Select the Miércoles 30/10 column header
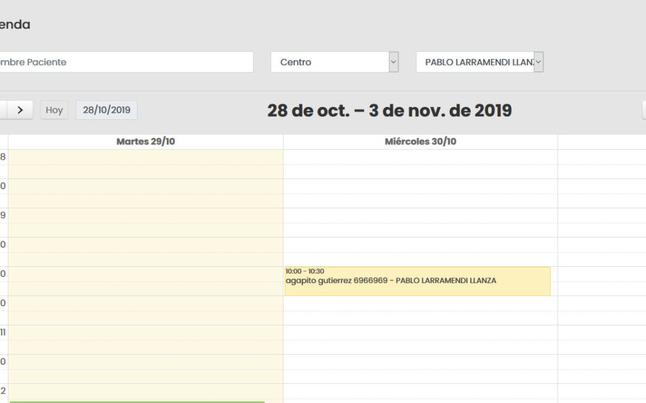 (x=420, y=141)
